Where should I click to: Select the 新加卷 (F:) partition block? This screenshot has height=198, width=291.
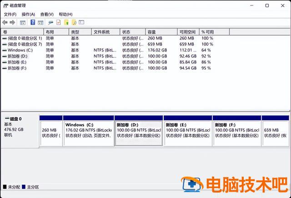tap(237, 131)
